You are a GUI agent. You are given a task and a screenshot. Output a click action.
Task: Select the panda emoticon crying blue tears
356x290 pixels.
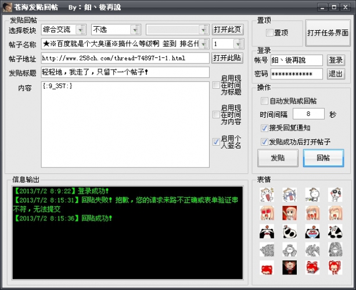coord(312,231)
